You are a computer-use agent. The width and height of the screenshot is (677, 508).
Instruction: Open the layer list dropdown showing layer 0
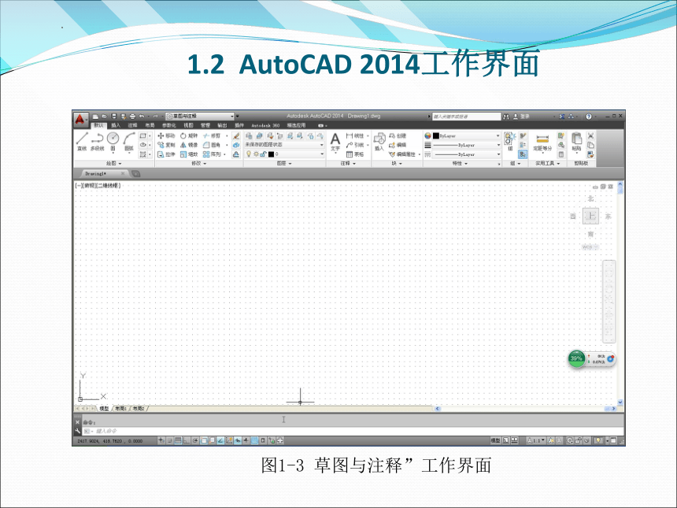coord(284,154)
